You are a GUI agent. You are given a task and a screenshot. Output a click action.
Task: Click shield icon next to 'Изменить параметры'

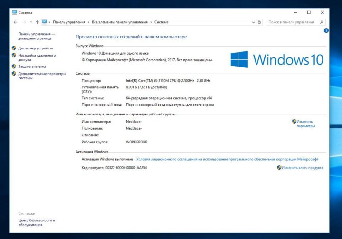pyautogui.click(x=294, y=121)
